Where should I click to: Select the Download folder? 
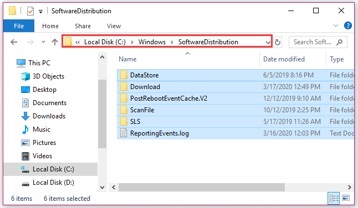click(x=145, y=87)
